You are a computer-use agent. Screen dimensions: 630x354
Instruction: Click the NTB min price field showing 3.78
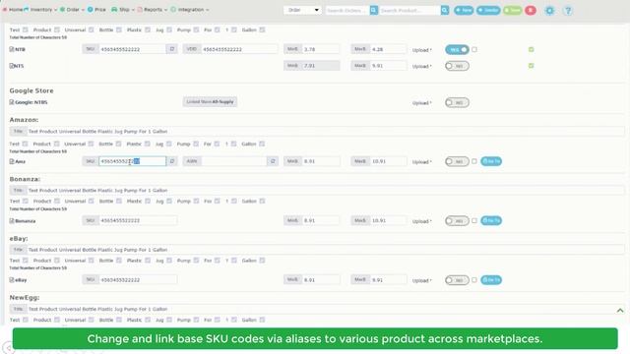coord(321,49)
